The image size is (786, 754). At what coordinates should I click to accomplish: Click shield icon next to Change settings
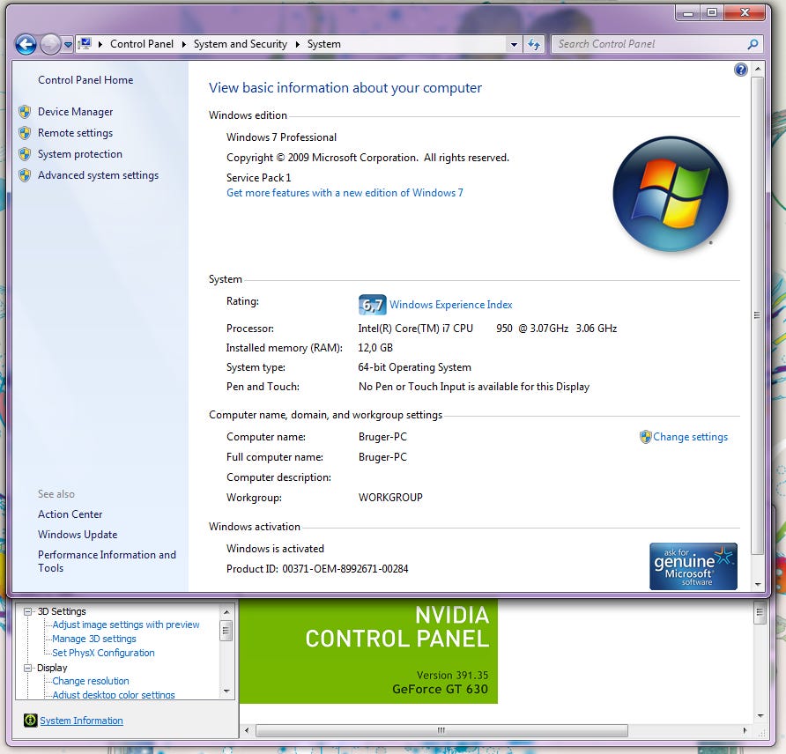coord(645,437)
